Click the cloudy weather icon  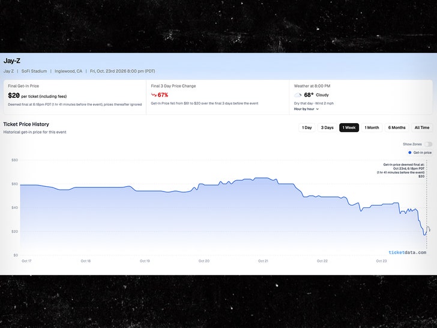298,95
